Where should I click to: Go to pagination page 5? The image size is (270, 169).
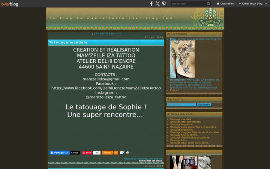[101, 33]
